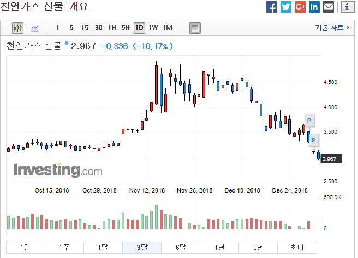Click the 3.500 price axis label
This screenshot has height=258, width=358.
[x=330, y=132]
